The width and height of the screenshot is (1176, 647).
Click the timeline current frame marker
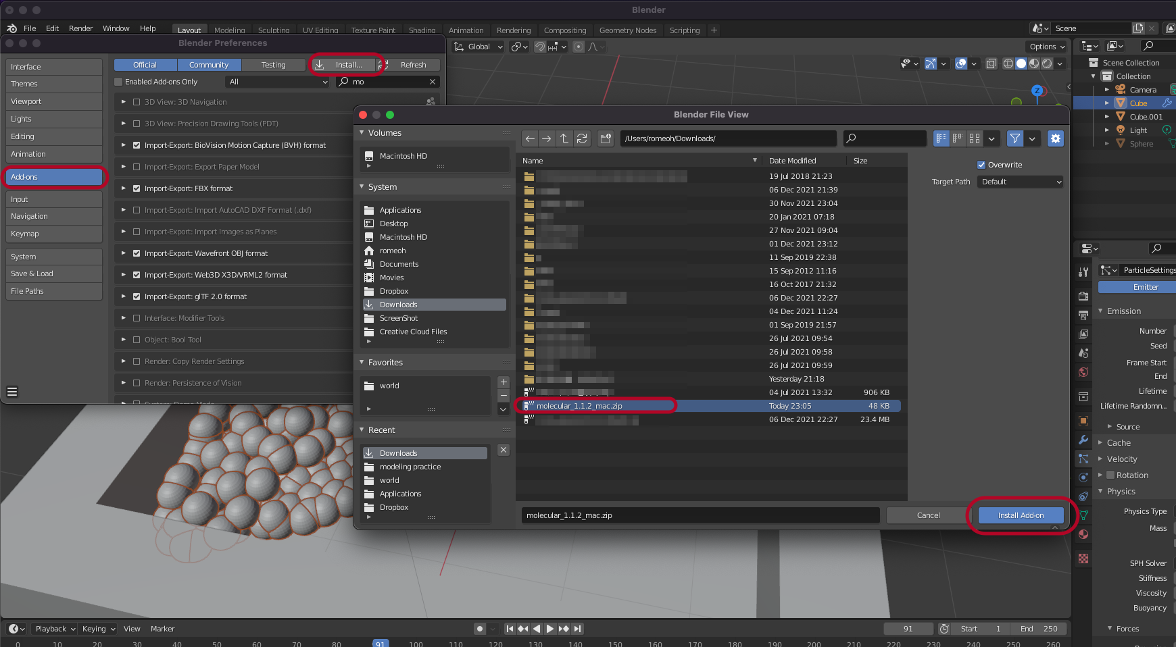[381, 644]
